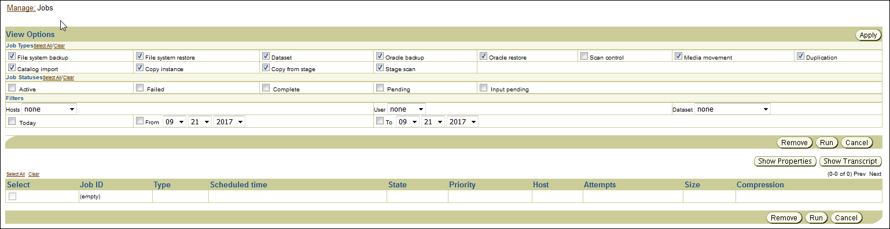The width and height of the screenshot is (890, 229).
Task: Click the Compression column header
Action: [760, 185]
